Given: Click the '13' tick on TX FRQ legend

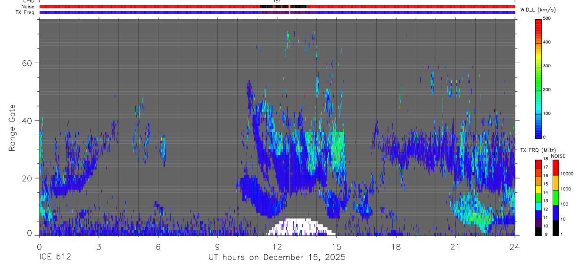Looking at the screenshot, I should (546, 201).
